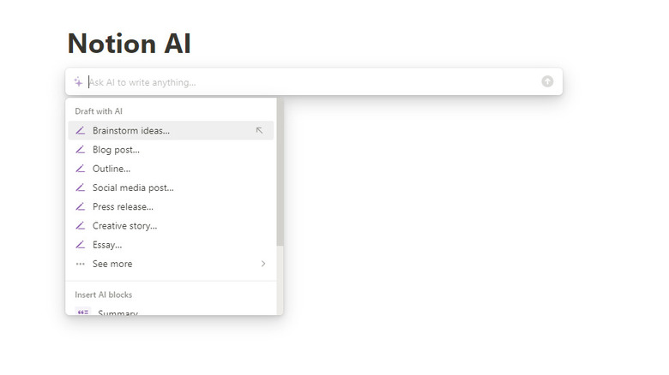
Task: Focus the Ask AI to write anything field
Action: 309,82
